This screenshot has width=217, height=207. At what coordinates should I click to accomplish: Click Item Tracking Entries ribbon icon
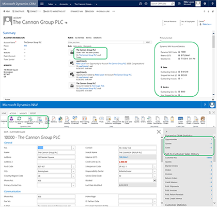pos(84,120)
